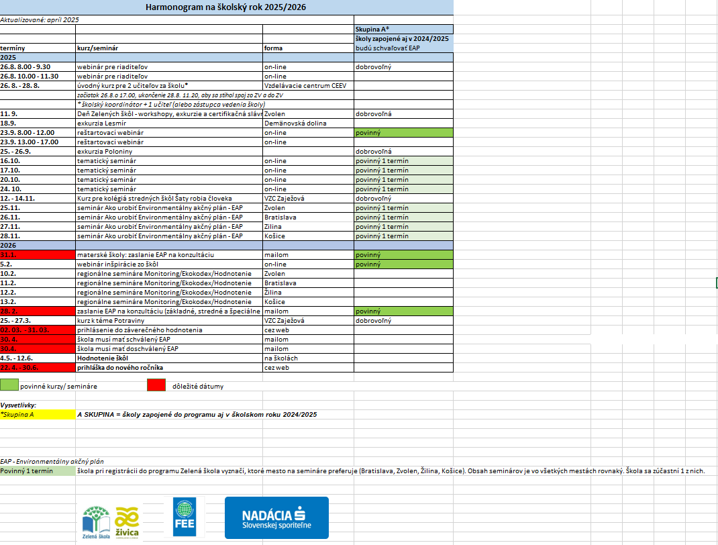Select the date cell '23.9. 13.00 - 17.00'

(x=38, y=142)
